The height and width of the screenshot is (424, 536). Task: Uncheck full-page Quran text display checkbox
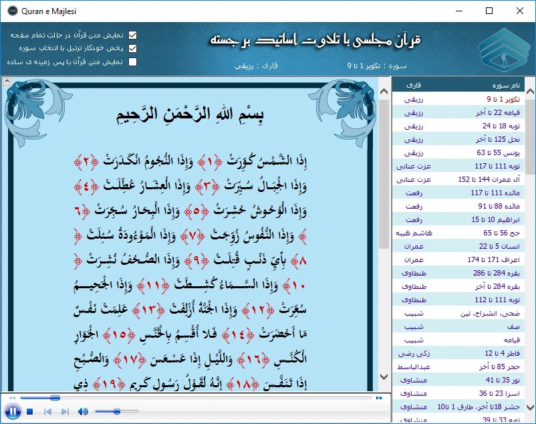132,35
